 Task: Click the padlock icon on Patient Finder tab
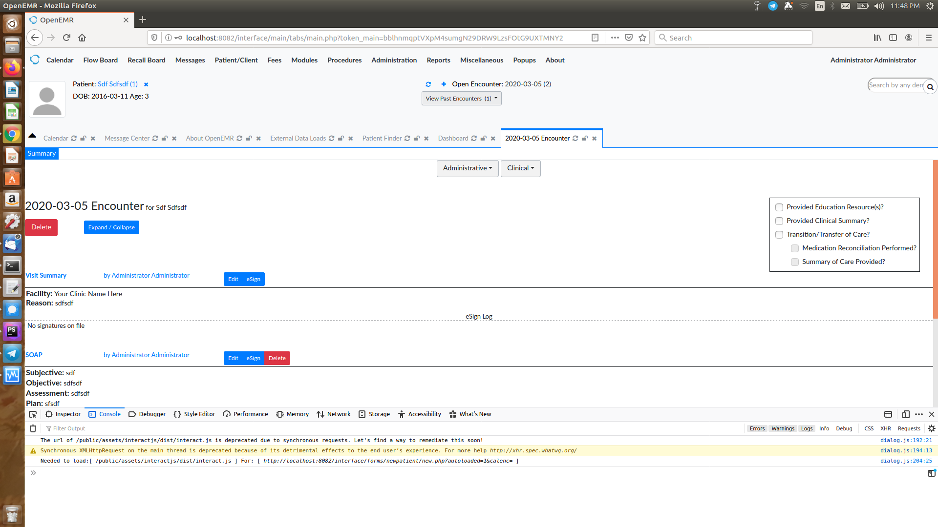(416, 138)
